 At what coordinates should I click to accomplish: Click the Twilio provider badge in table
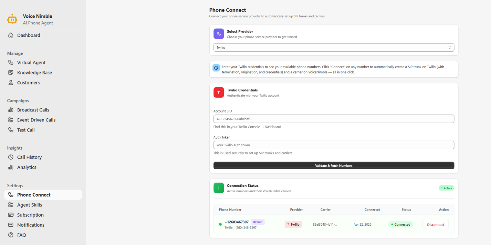[293, 224]
